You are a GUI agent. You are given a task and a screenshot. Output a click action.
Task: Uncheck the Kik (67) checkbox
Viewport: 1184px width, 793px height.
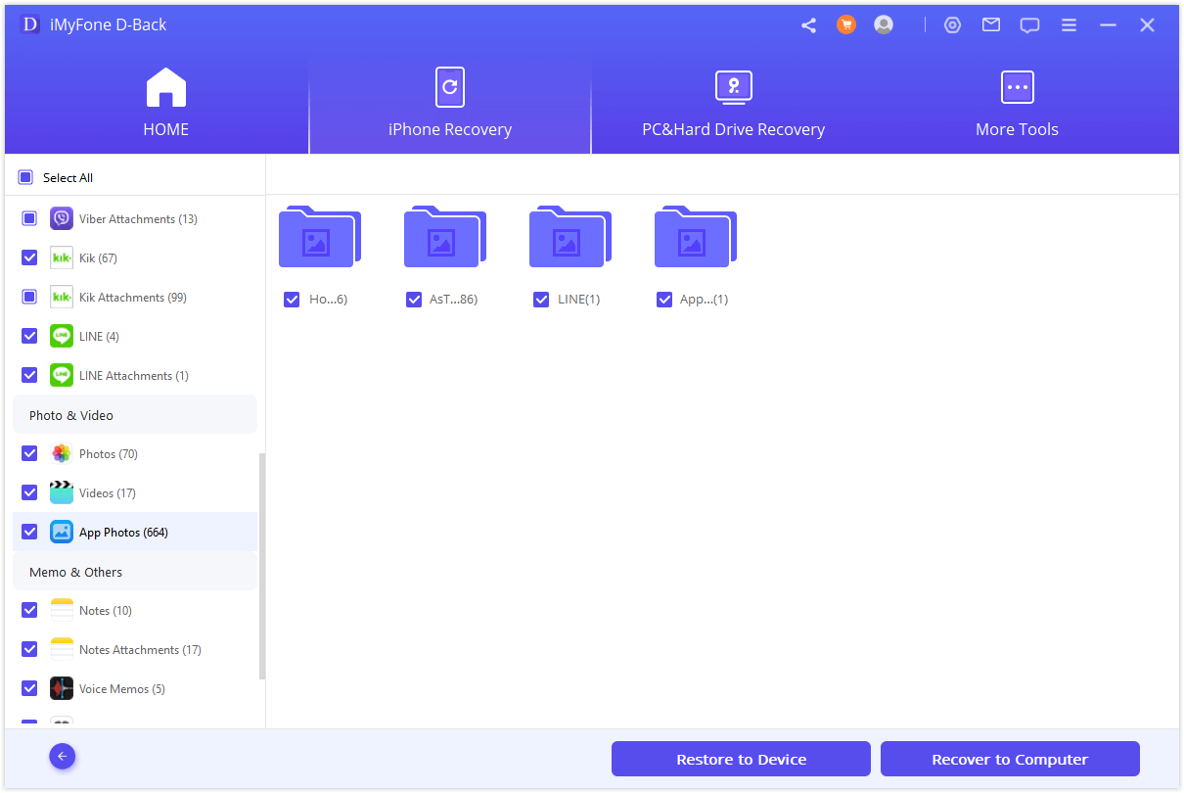[29, 257]
